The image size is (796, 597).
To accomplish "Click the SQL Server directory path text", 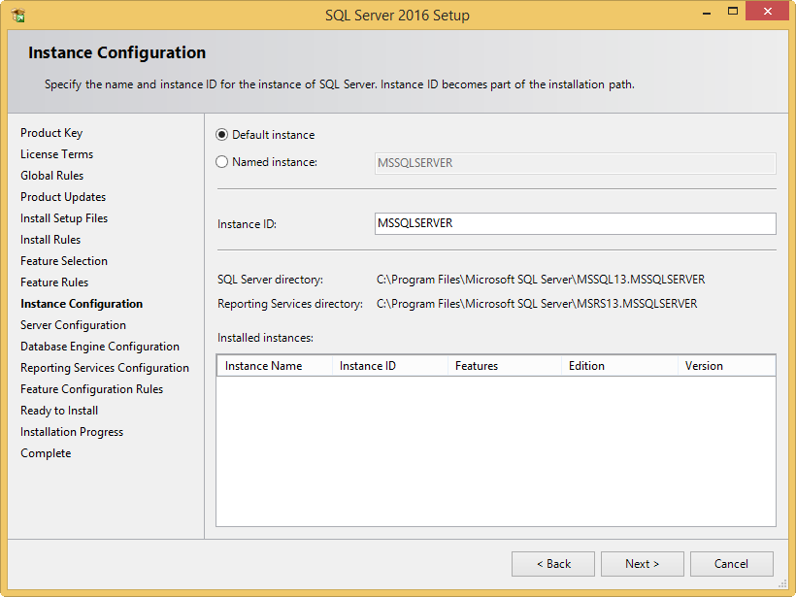I will [x=541, y=280].
